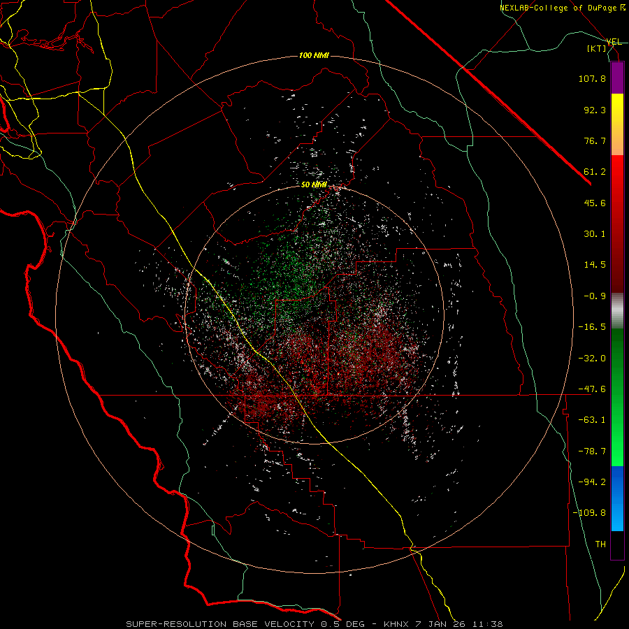Click the green segment of color bar
The width and height of the screenshot is (629, 629).
pos(617,397)
